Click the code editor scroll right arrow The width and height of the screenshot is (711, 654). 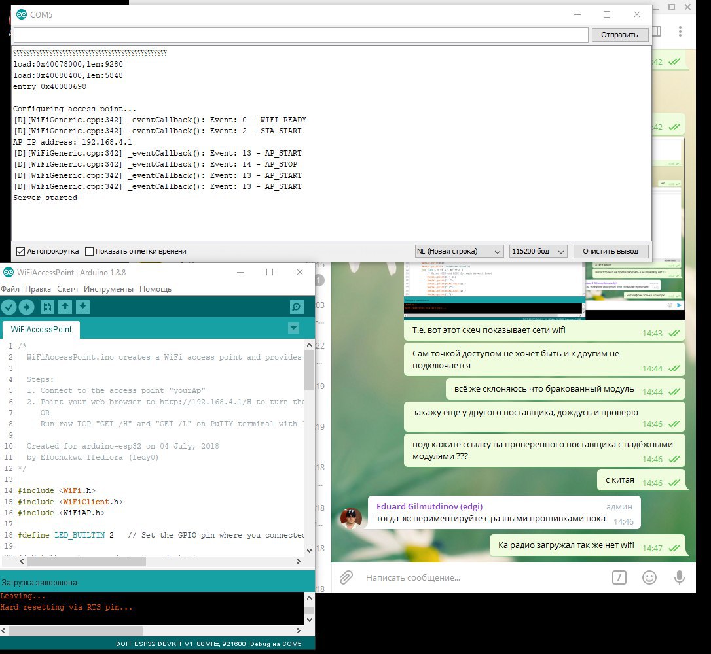click(x=299, y=561)
